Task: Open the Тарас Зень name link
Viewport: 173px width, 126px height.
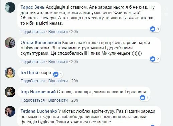Action: click(x=32, y=7)
